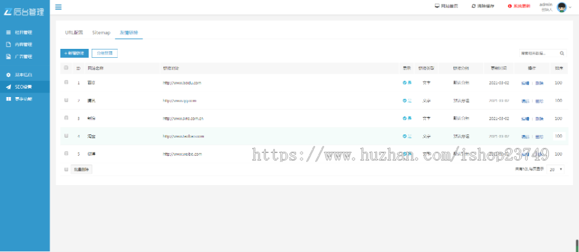Viewport: 579px width, 252px height.
Task: Switch to the URL配置 tab
Action: 74,33
